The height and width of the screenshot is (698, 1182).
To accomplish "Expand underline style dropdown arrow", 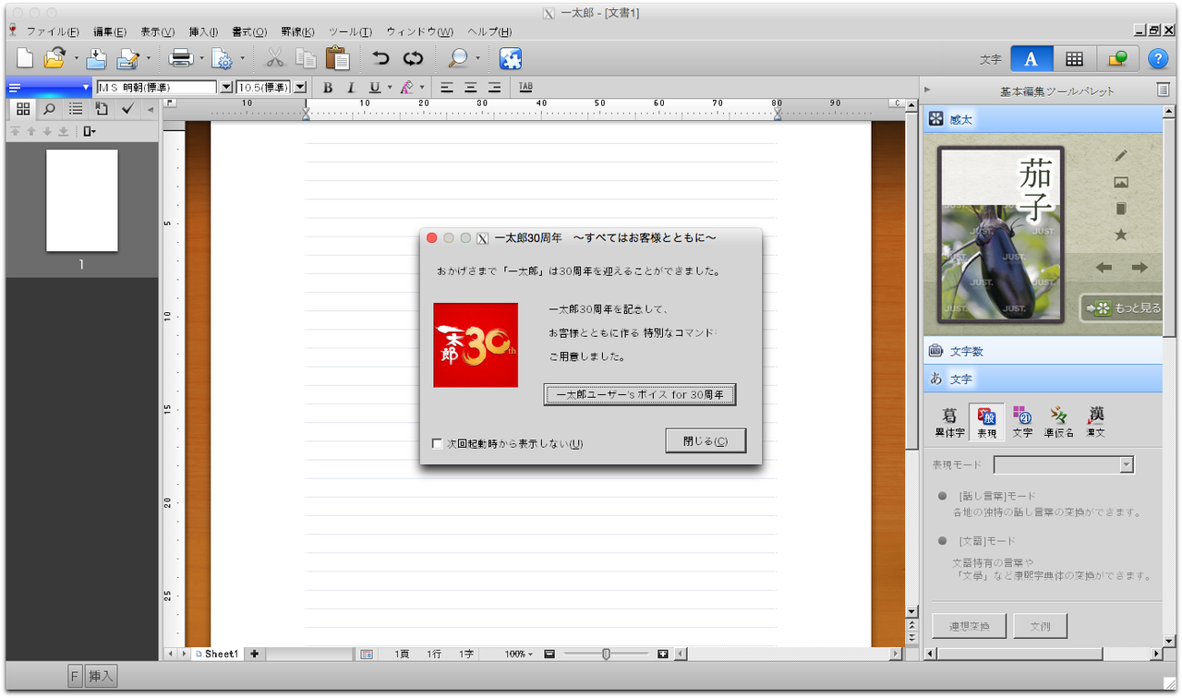I will pyautogui.click(x=390, y=88).
